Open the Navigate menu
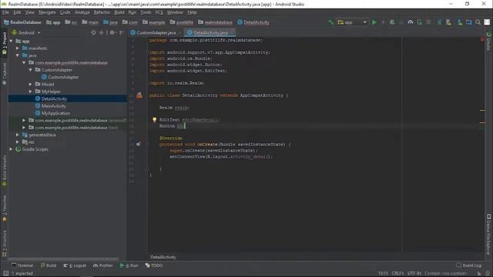The image size is (493, 277). (x=47, y=12)
